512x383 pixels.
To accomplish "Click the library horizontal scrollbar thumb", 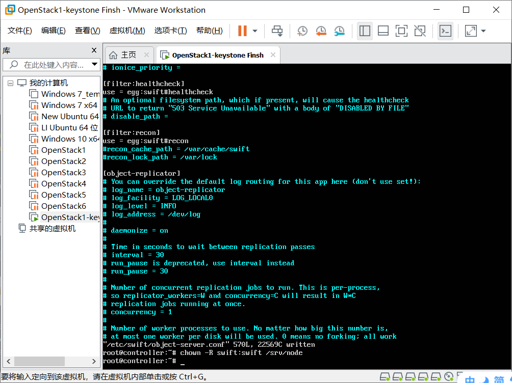I will [x=39, y=361].
